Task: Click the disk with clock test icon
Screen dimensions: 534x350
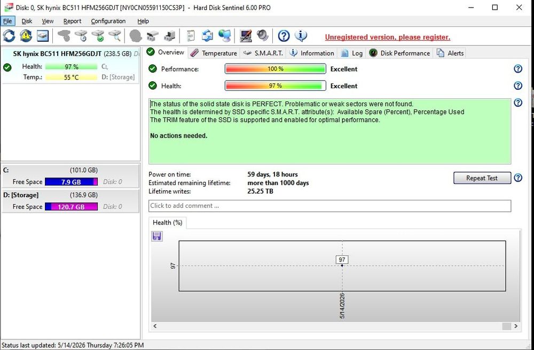Action: pyautogui.click(x=81, y=36)
